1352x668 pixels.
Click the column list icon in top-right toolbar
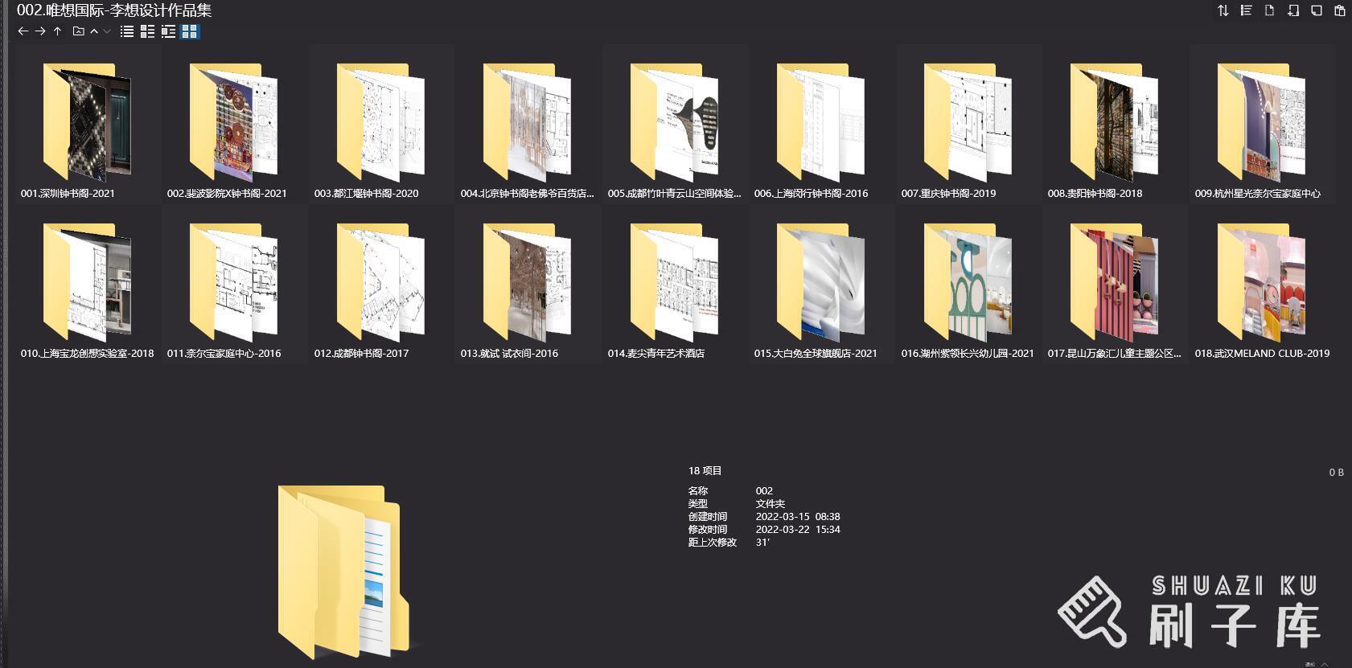tap(1246, 10)
